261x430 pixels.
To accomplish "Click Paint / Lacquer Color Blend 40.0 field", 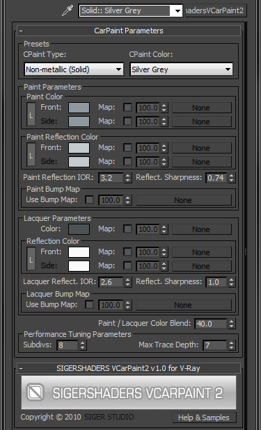I will [x=211, y=324].
